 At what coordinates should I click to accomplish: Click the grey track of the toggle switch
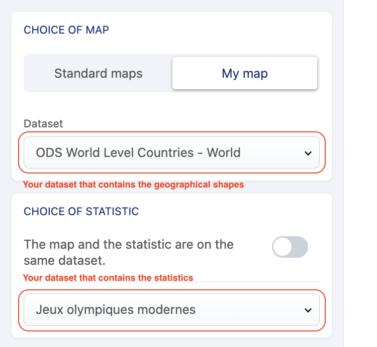[299, 247]
